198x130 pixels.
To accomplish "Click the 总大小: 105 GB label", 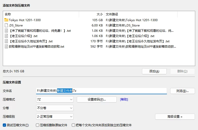I will [14, 71].
